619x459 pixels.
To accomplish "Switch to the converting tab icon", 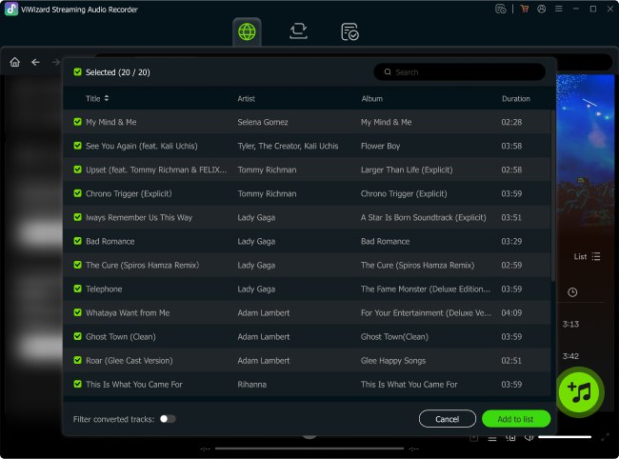I will 298,31.
